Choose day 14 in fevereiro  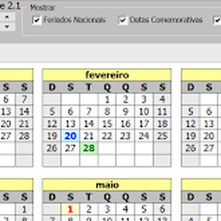(x=89, y=124)
